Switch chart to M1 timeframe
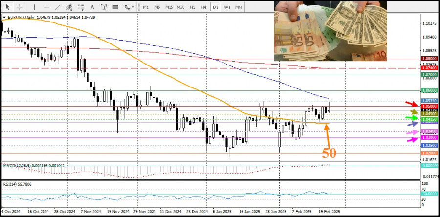The width and height of the screenshot is (440, 217). coord(146,7)
